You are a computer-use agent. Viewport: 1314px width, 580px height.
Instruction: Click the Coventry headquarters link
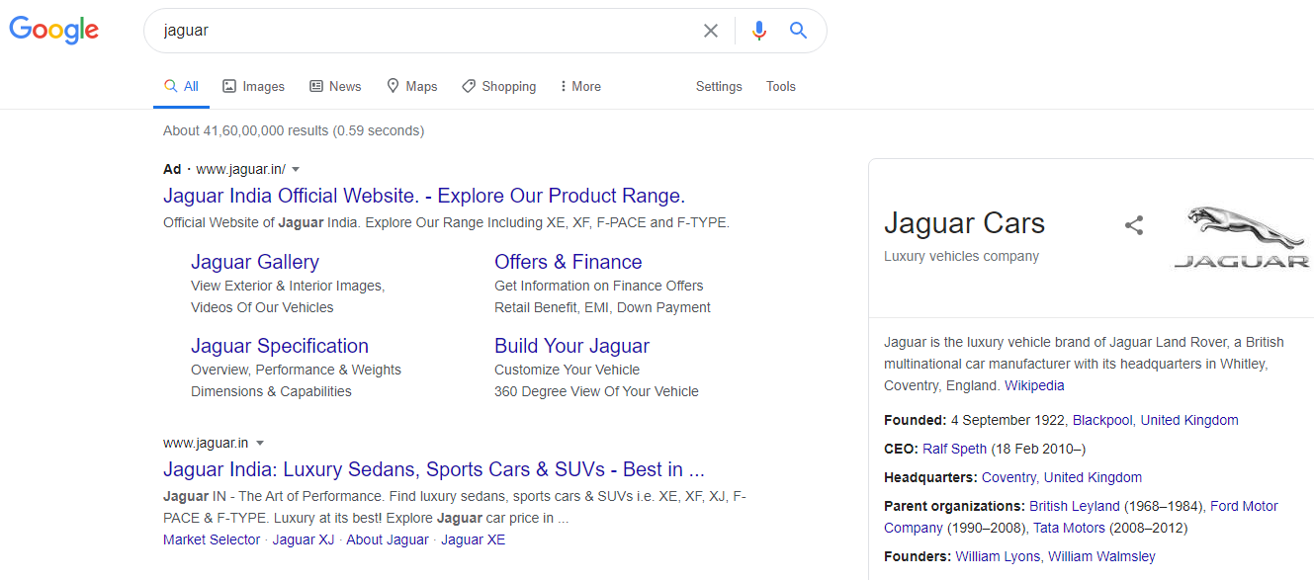tap(1008, 477)
